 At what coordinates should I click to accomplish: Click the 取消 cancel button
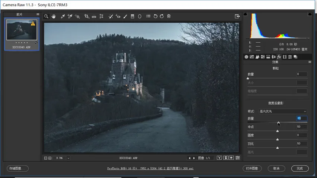click(276, 168)
